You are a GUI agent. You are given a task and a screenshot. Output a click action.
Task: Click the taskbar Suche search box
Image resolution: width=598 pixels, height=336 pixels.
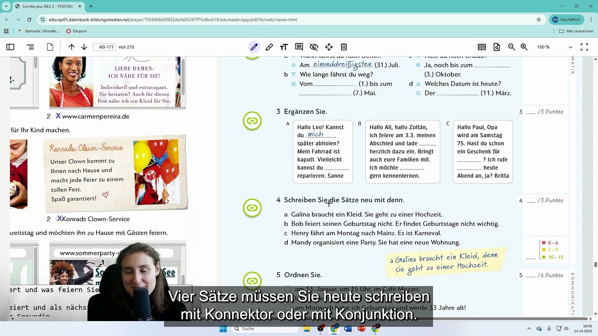click(265, 329)
